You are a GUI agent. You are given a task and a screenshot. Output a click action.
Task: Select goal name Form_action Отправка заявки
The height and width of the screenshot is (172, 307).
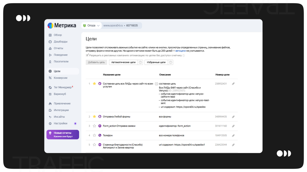point(119,126)
